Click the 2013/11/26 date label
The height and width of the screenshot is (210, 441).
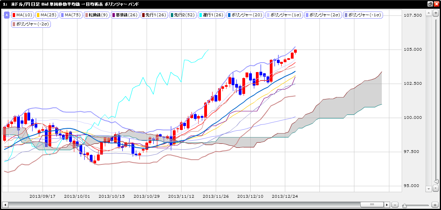pos(216,196)
